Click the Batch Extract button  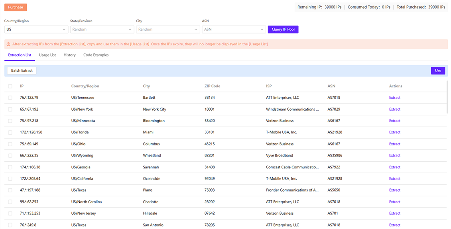pyautogui.click(x=22, y=70)
